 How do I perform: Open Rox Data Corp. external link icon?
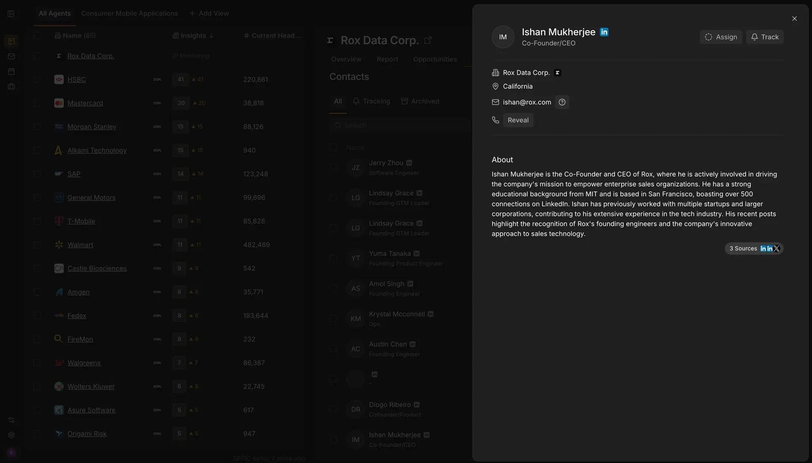coord(428,40)
